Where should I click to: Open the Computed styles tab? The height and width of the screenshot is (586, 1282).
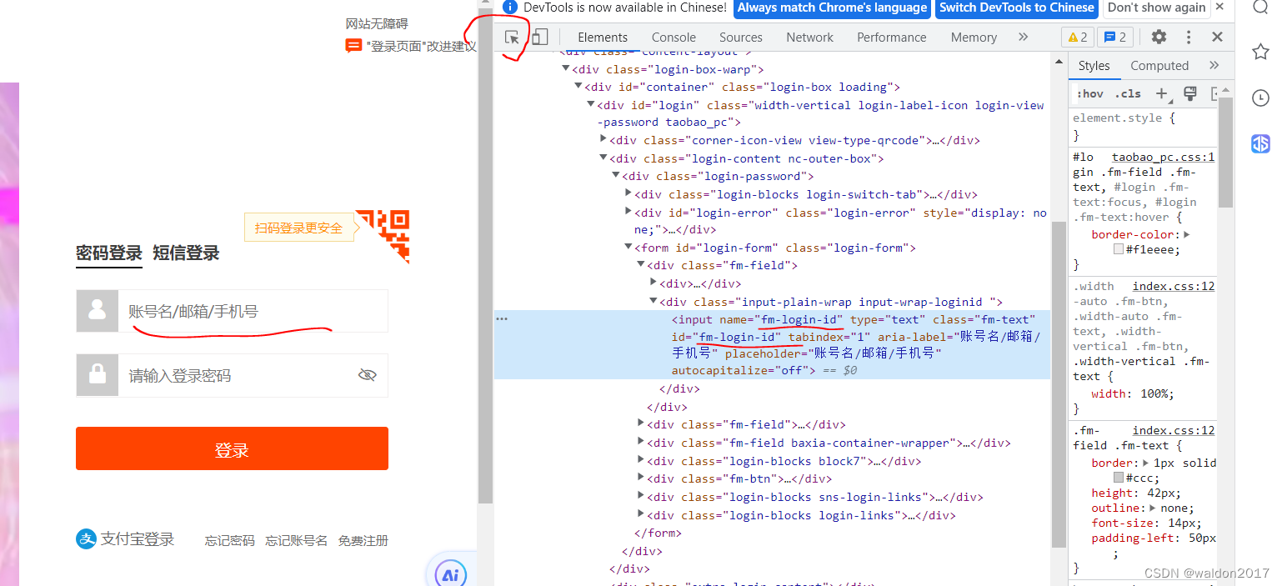pyautogui.click(x=1159, y=66)
